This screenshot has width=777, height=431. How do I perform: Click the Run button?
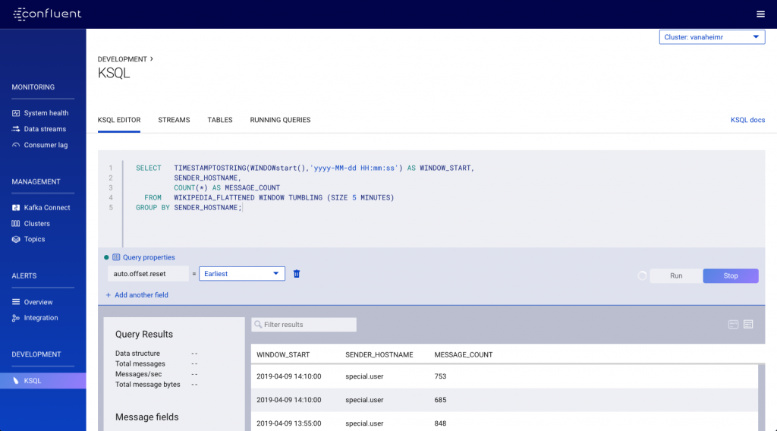[676, 276]
